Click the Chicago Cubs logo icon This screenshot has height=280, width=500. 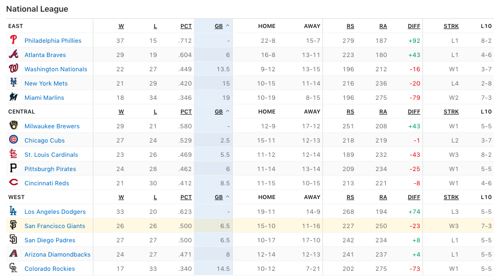[x=13, y=140]
